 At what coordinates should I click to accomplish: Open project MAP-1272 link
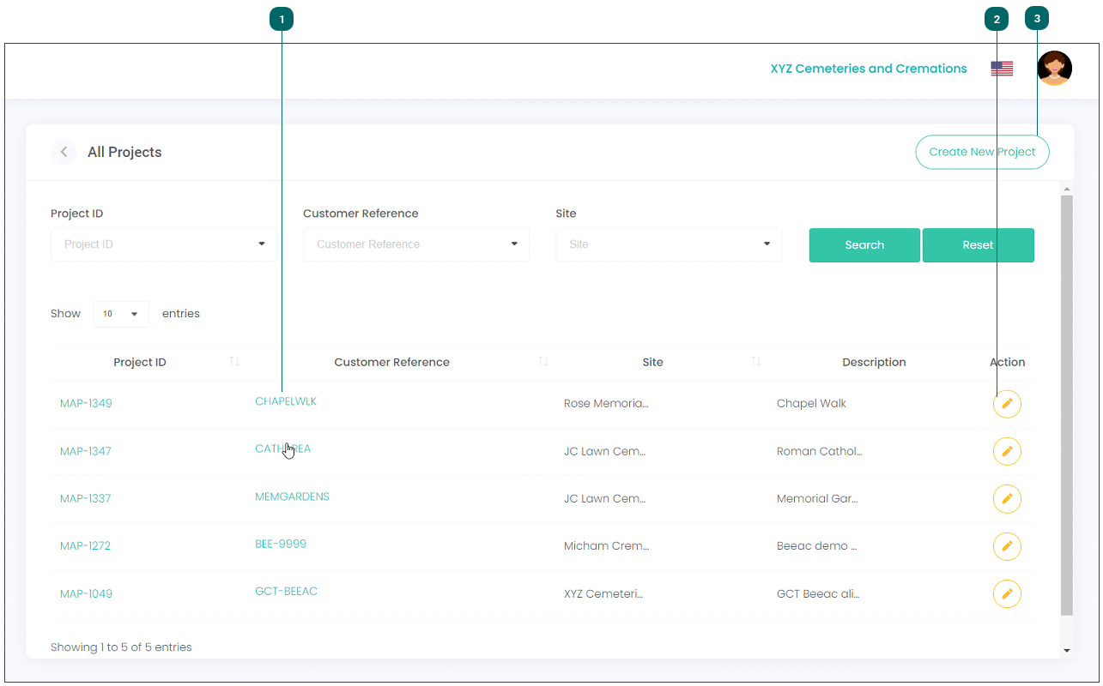click(86, 546)
